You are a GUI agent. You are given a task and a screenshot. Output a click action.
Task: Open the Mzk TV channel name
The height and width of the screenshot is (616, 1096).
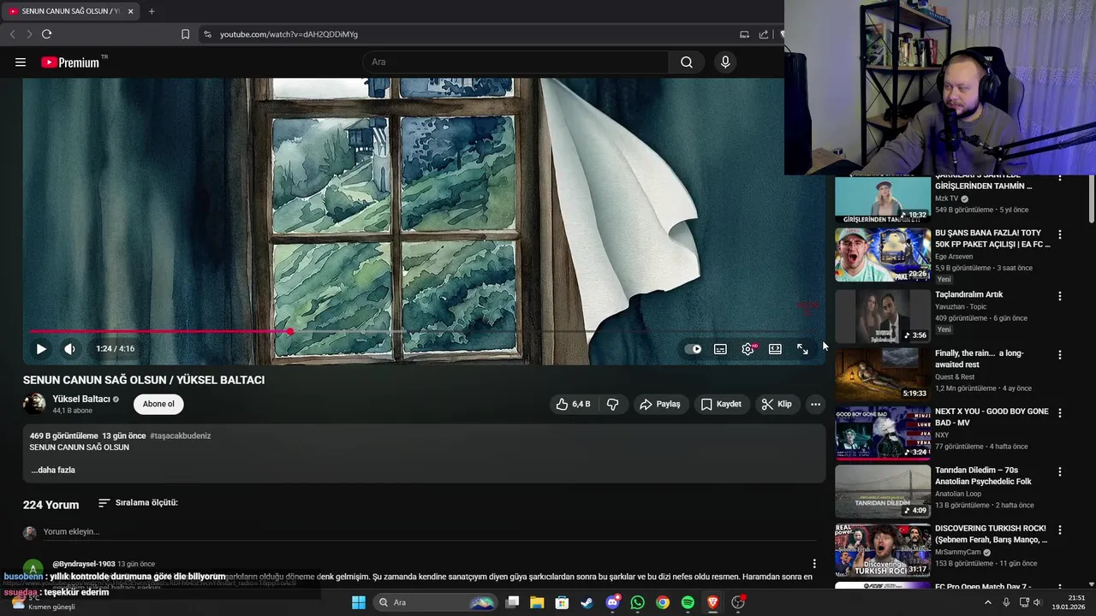[946, 198]
